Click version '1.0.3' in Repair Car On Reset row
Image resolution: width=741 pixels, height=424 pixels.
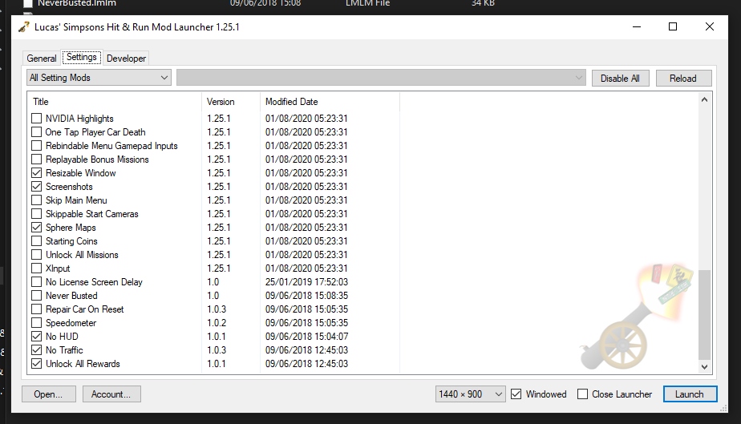tap(217, 309)
